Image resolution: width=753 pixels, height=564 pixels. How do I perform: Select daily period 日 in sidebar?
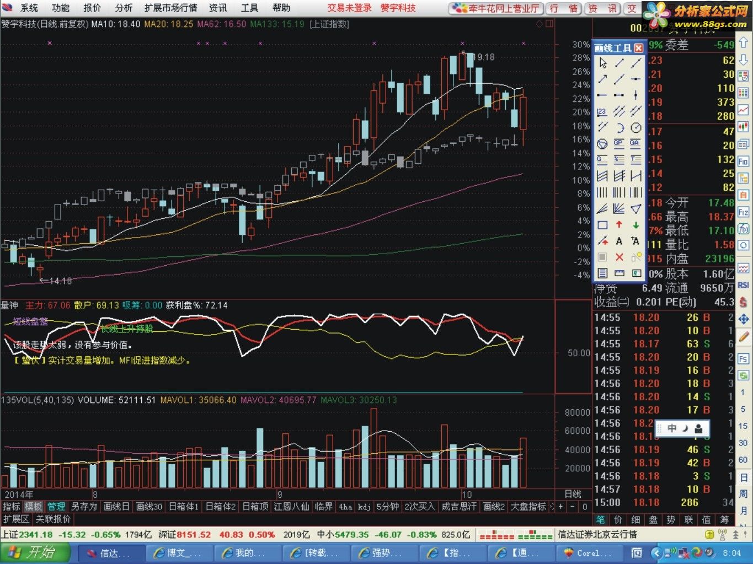[x=743, y=477]
